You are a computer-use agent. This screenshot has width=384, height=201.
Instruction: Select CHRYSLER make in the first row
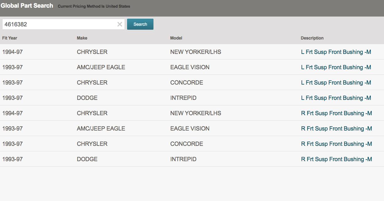[x=92, y=52]
